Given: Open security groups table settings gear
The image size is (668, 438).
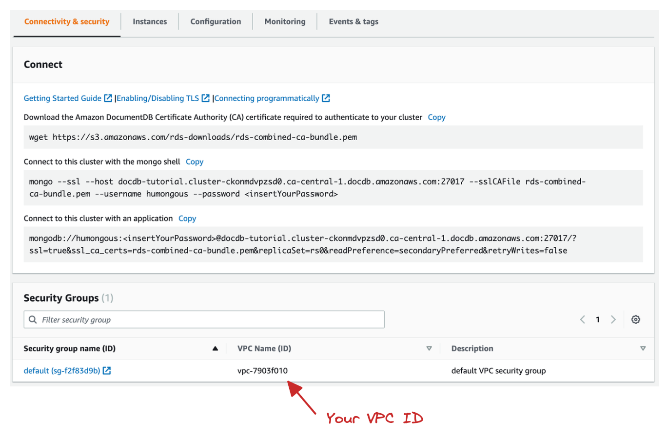Looking at the screenshot, I should coord(636,320).
